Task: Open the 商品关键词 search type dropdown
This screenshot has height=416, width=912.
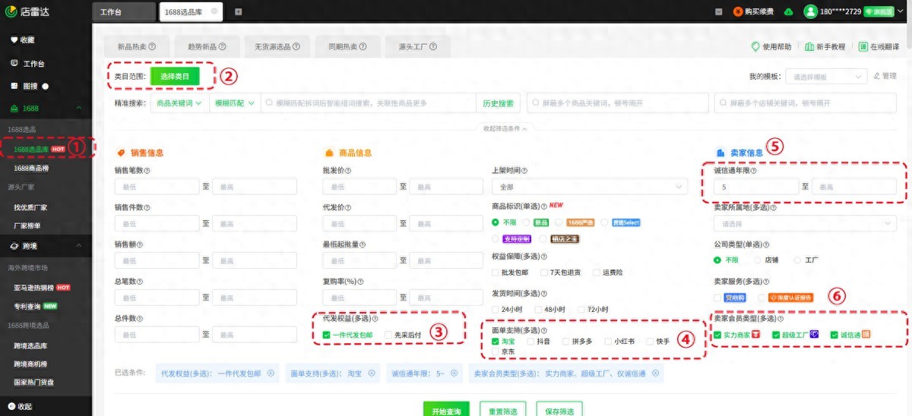Action: pyautogui.click(x=179, y=102)
